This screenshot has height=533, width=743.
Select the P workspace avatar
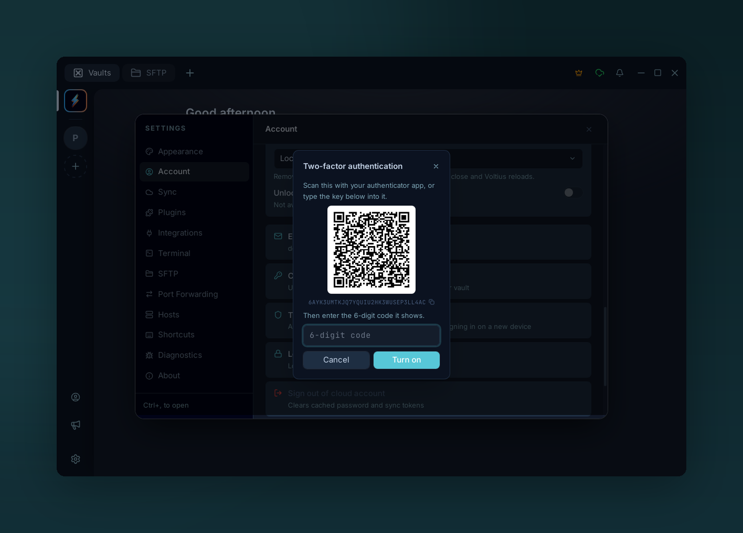[76, 138]
